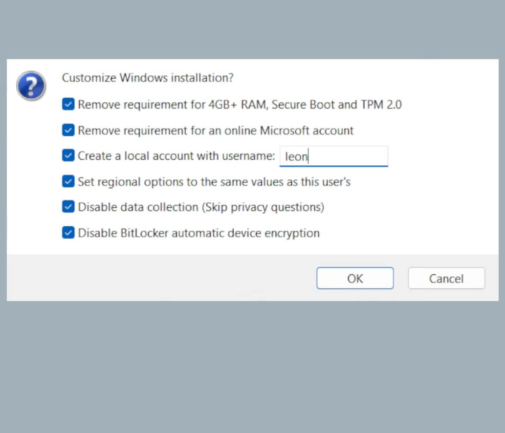This screenshot has height=433, width=505.
Task: Click the blue question mark icon
Action: pyautogui.click(x=31, y=86)
